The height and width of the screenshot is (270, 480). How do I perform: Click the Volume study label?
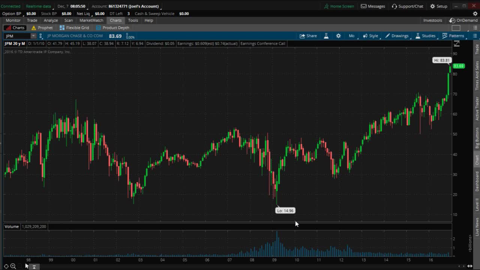(12, 226)
